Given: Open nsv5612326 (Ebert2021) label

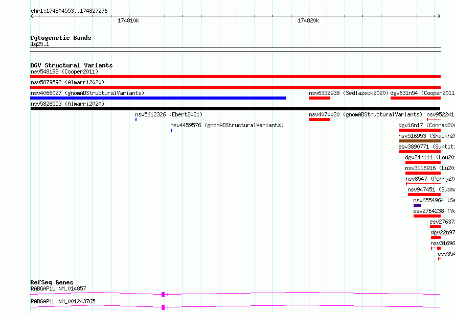Looking at the screenshot, I should coord(169,114).
